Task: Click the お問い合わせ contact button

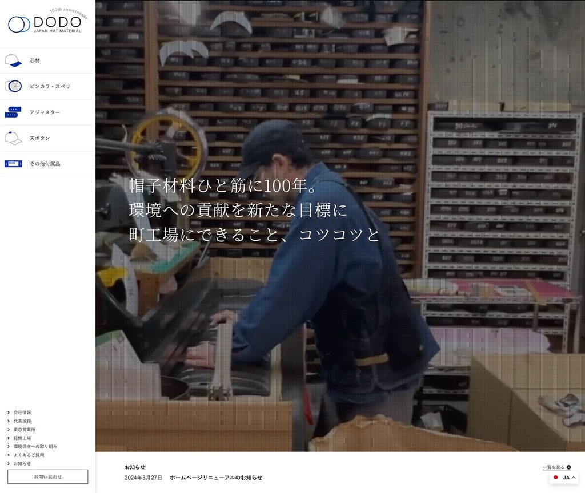Action: click(x=48, y=476)
